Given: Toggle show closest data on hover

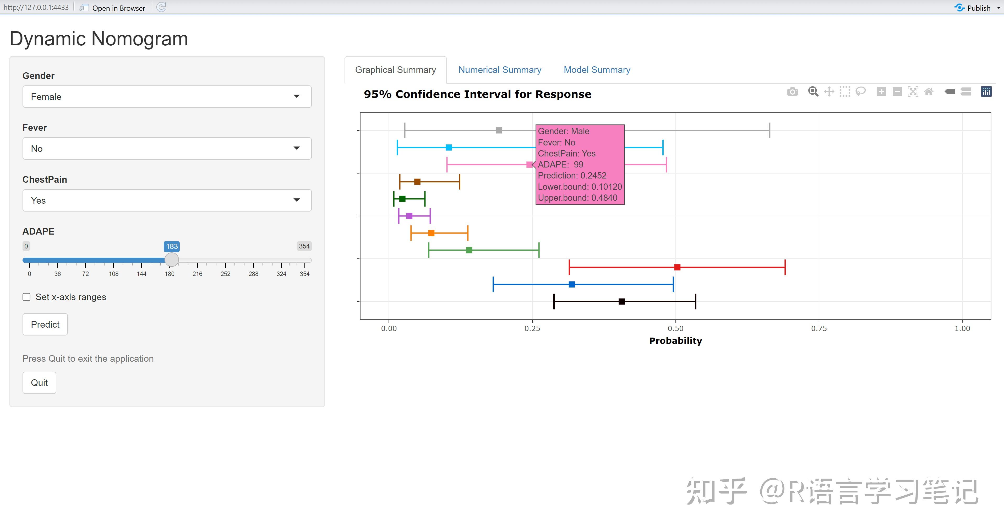Looking at the screenshot, I should click(x=950, y=92).
